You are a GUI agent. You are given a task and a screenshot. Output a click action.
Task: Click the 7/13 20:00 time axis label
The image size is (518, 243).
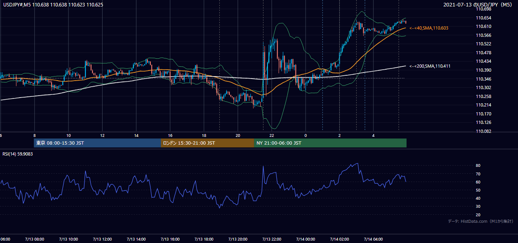(x=238, y=239)
